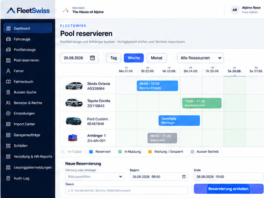Click Ford Custom vehicle name
264x198 pixels.
[97, 119]
